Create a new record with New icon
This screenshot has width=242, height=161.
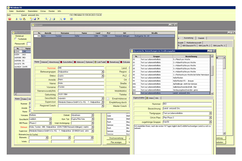(31, 19)
